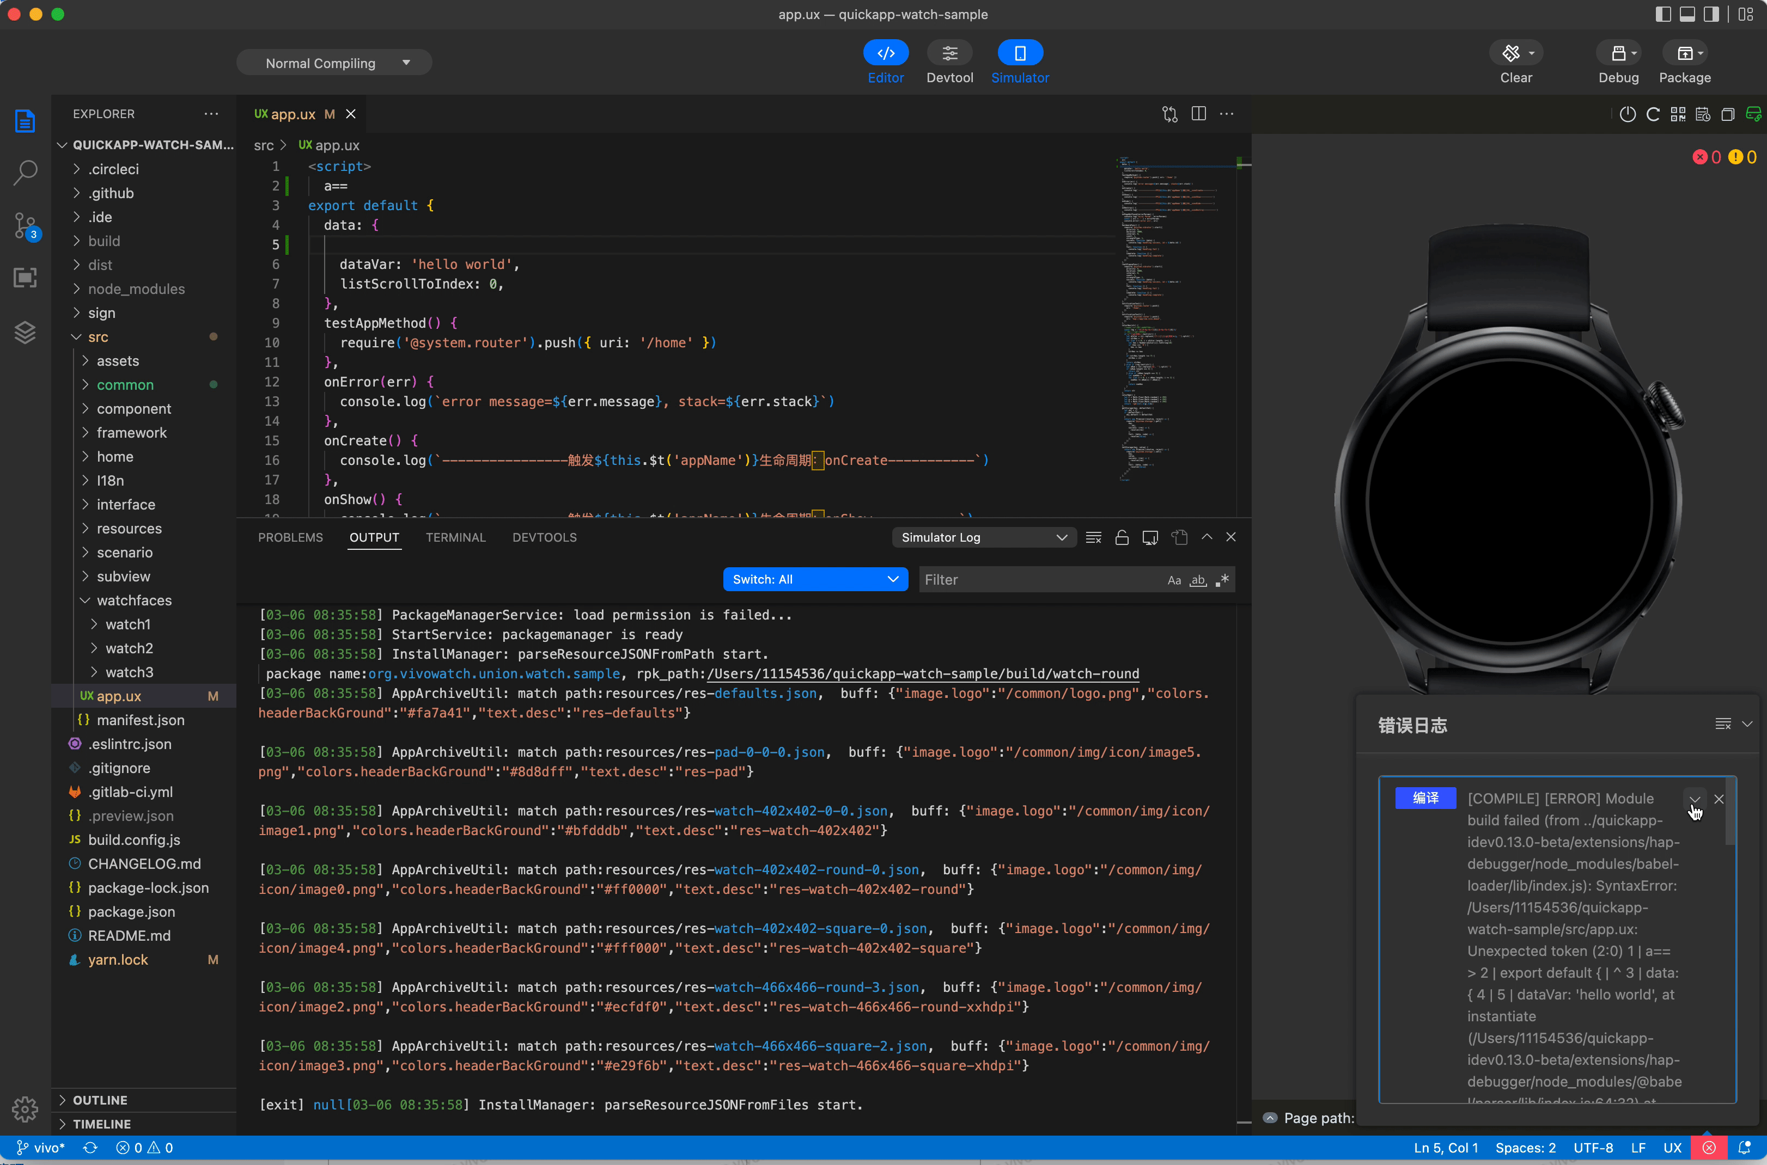Dismiss the compile error entry
The width and height of the screenshot is (1767, 1165).
coord(1719,800)
